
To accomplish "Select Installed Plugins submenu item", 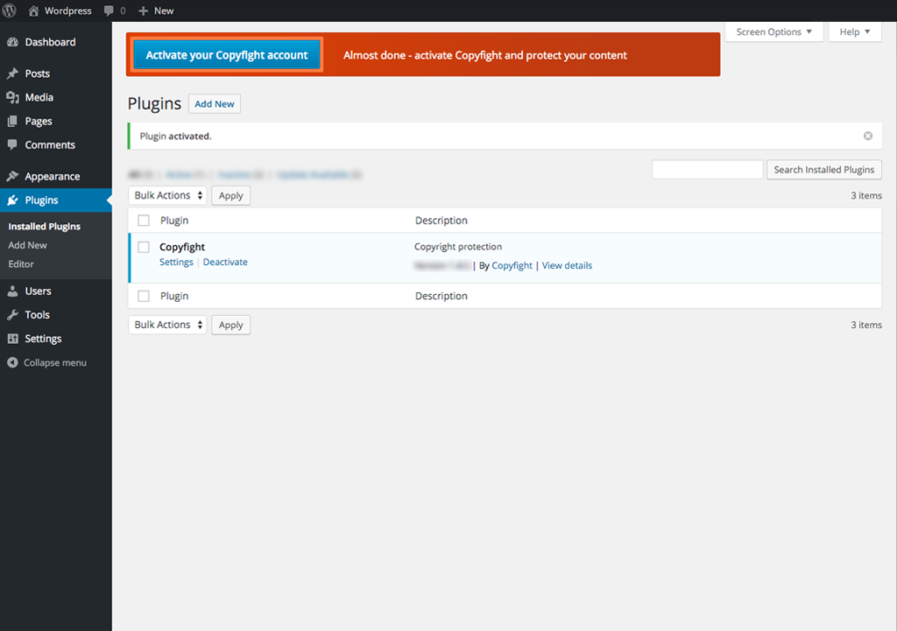I will tap(44, 227).
